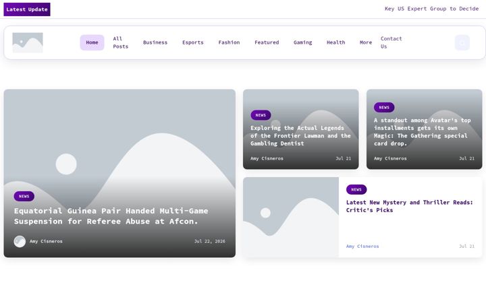486x303 pixels.
Task: Open the Featured category
Action: click(267, 42)
